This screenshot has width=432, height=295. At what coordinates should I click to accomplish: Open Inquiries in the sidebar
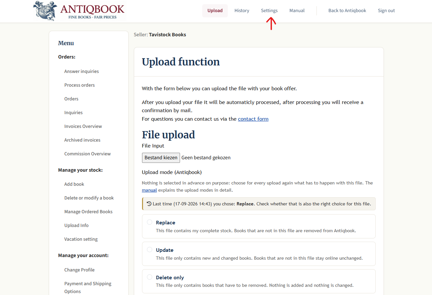coord(73,113)
